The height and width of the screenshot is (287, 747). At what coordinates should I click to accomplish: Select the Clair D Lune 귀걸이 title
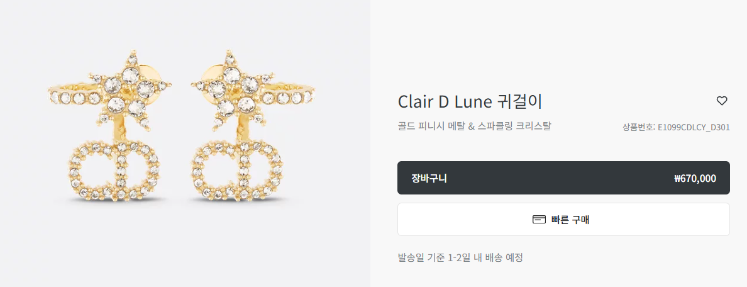tap(470, 101)
